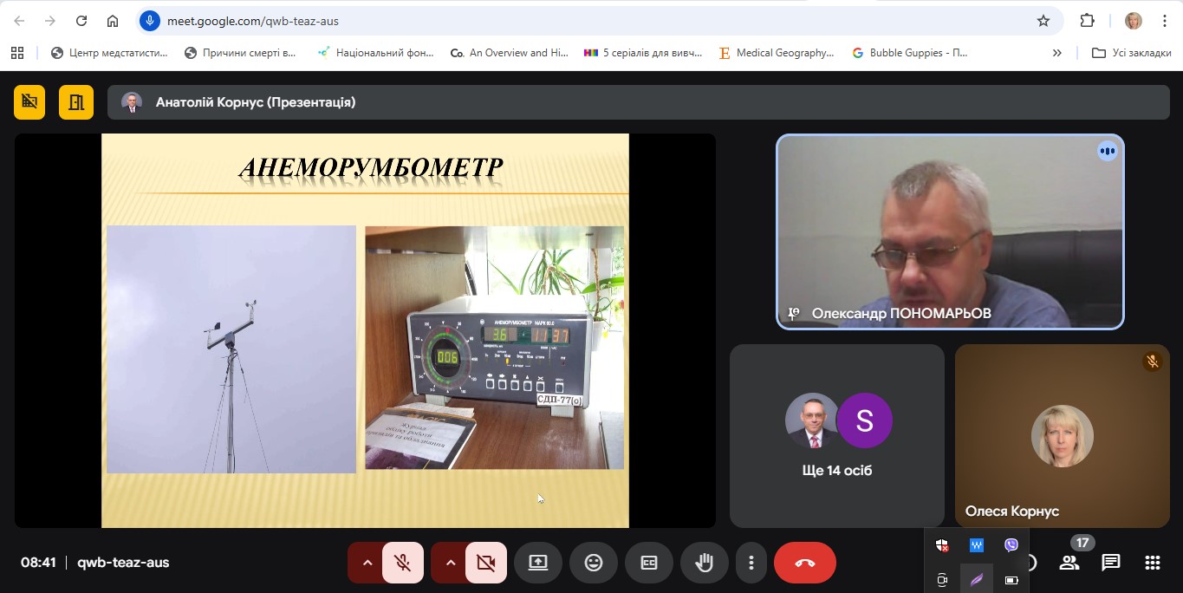
Task: Open the 'Medical Geography' bookmark
Action: [777, 53]
